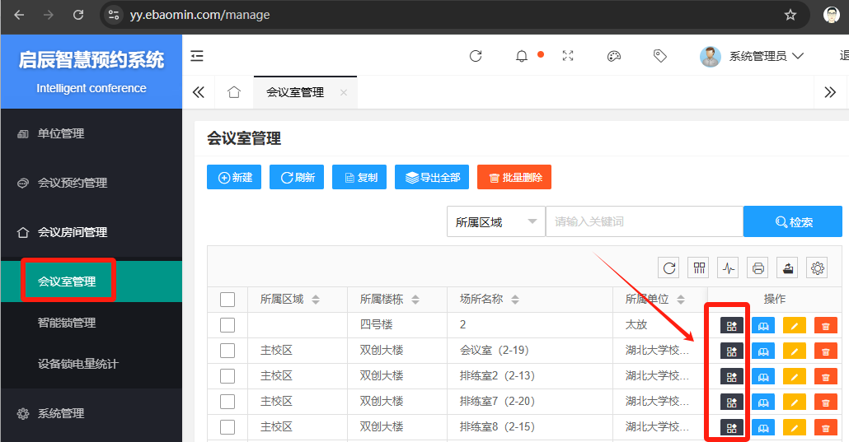Click the blue book icon in 四号楼 row
The height and width of the screenshot is (442, 849).
tap(762, 326)
